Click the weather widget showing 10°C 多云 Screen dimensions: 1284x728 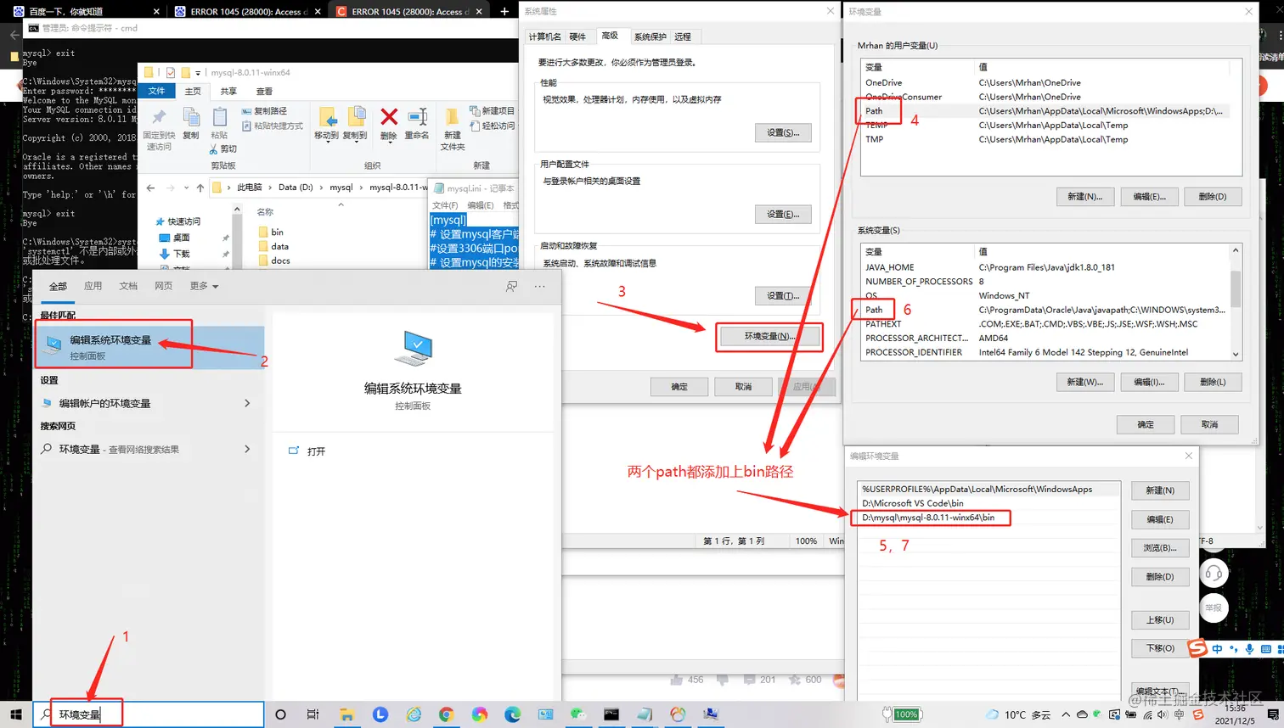tap(1018, 714)
